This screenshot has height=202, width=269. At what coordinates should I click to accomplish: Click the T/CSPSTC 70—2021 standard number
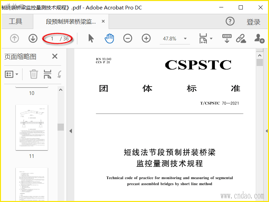coord(220,103)
